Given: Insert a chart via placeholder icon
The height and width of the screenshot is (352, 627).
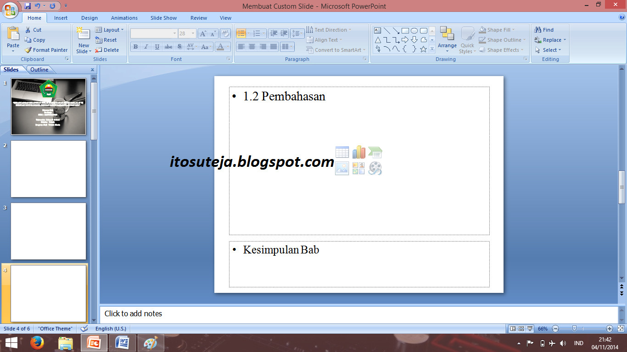Looking at the screenshot, I should click(x=358, y=152).
